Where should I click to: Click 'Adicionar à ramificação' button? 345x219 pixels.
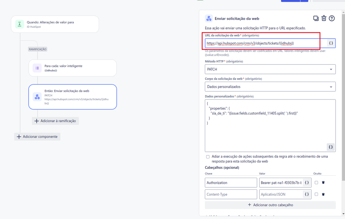tap(55, 121)
